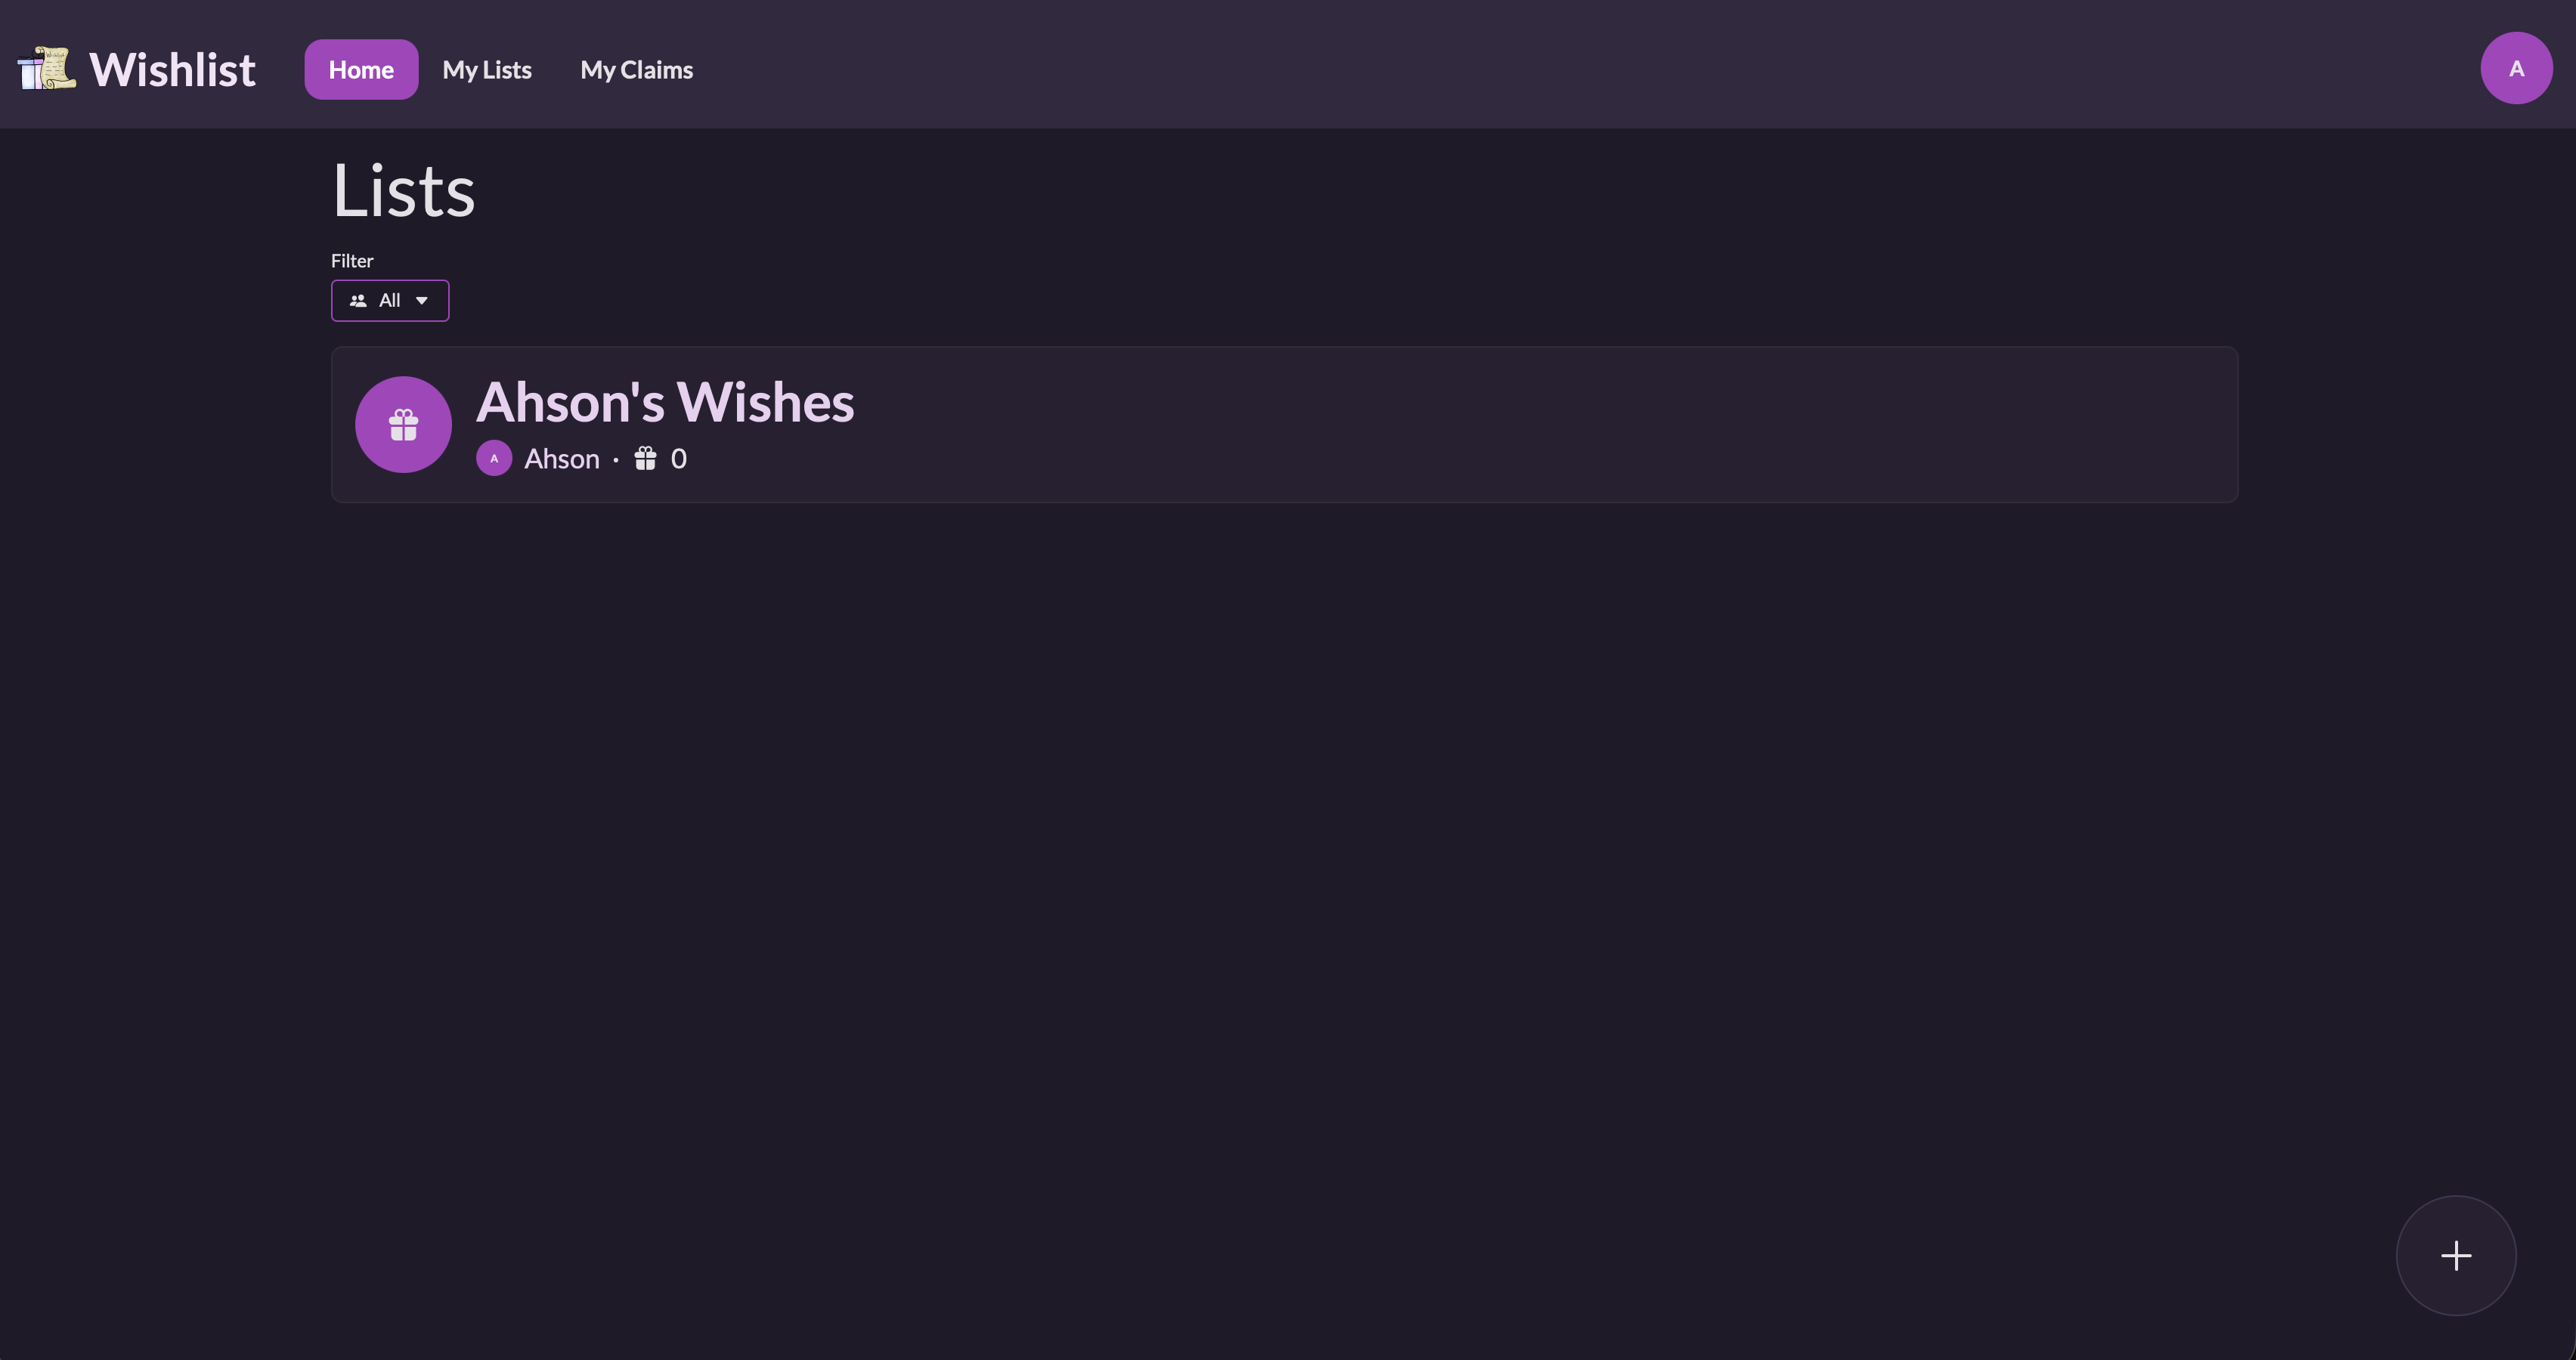The height and width of the screenshot is (1360, 2576).
Task: Click the chevron arrow on the filter button
Action: 421,300
